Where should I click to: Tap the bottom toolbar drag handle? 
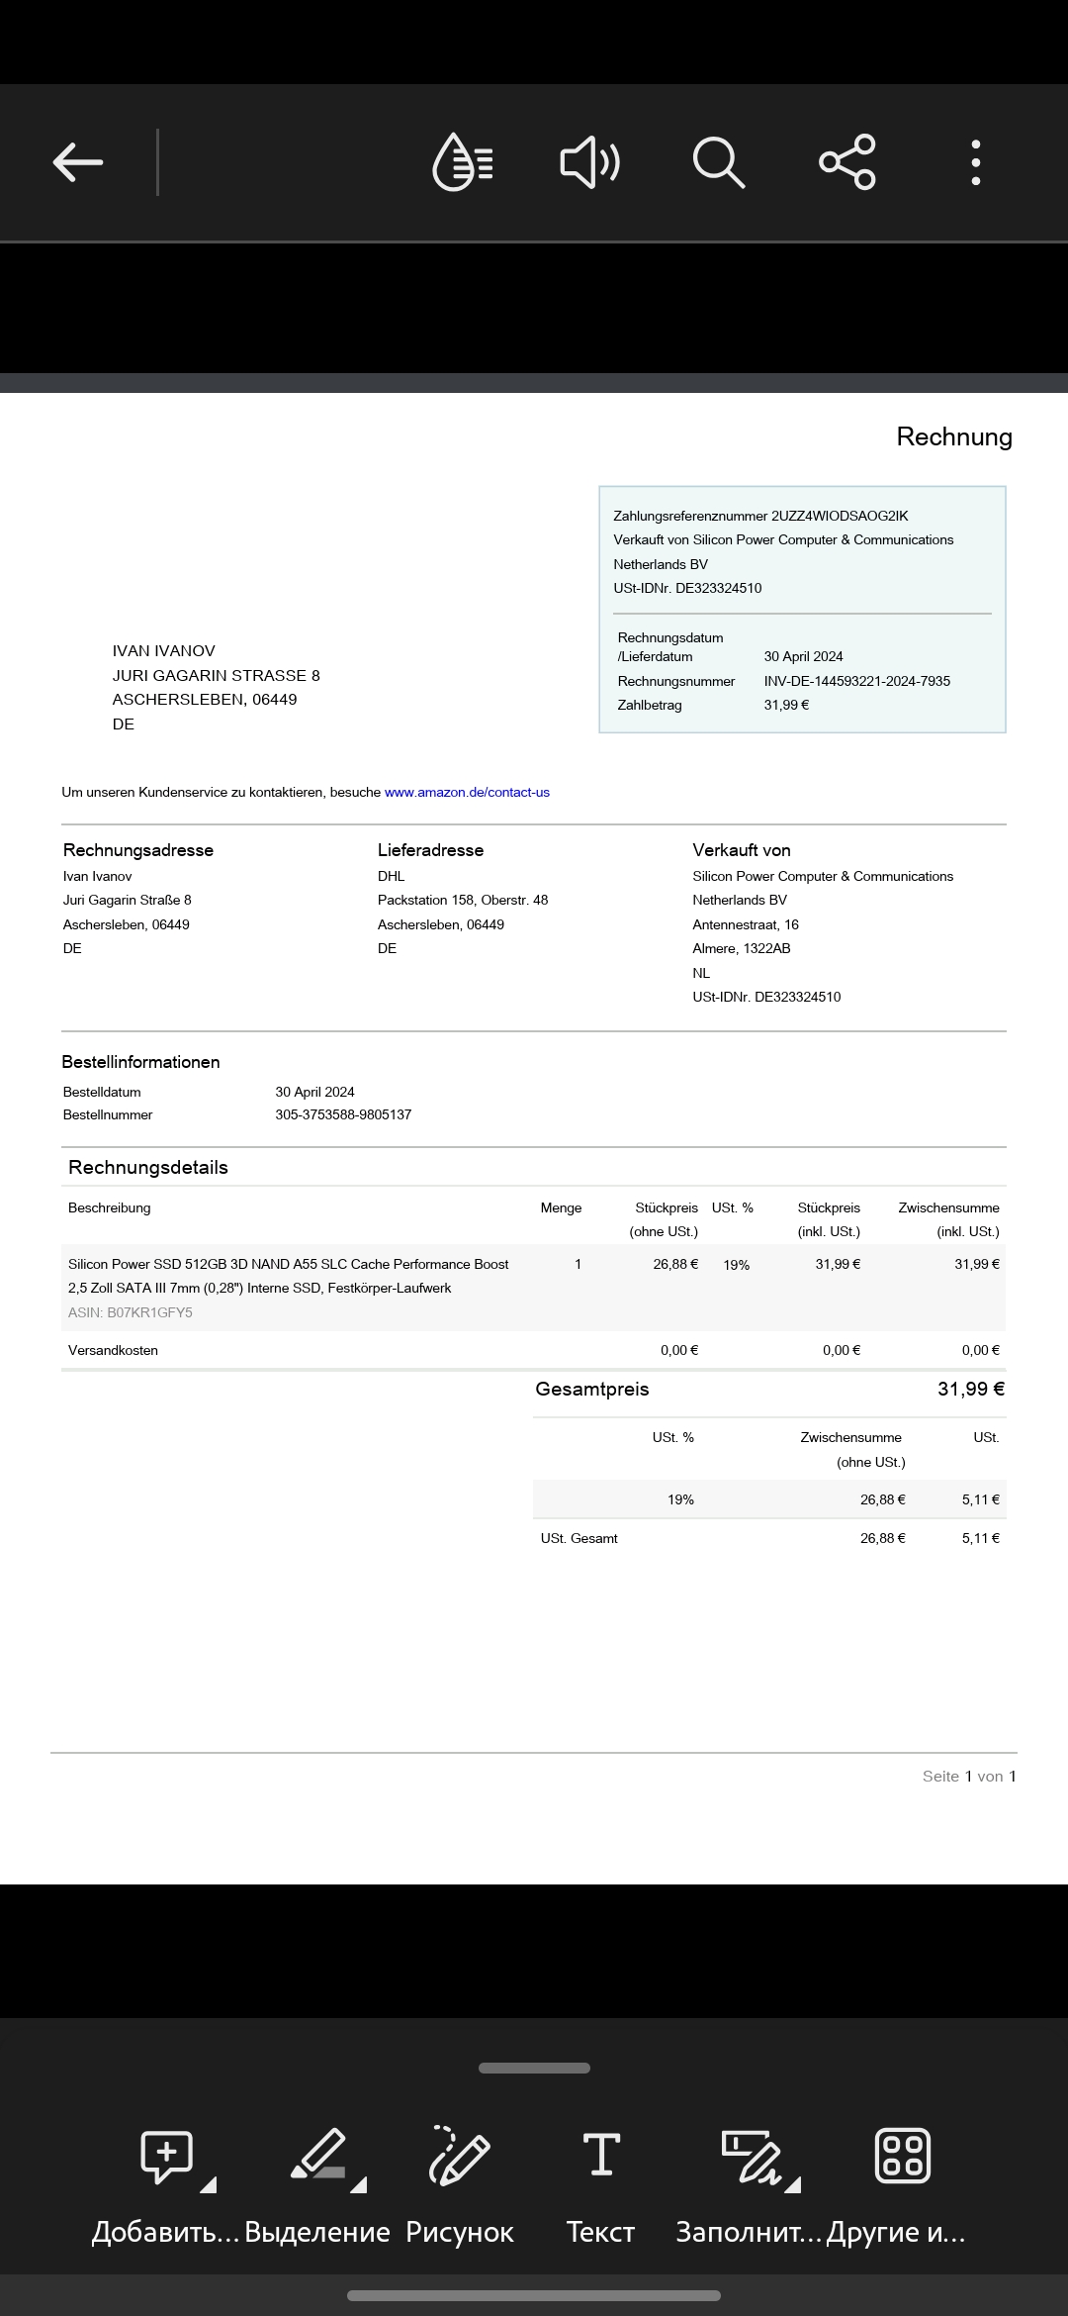pyautogui.click(x=534, y=2068)
